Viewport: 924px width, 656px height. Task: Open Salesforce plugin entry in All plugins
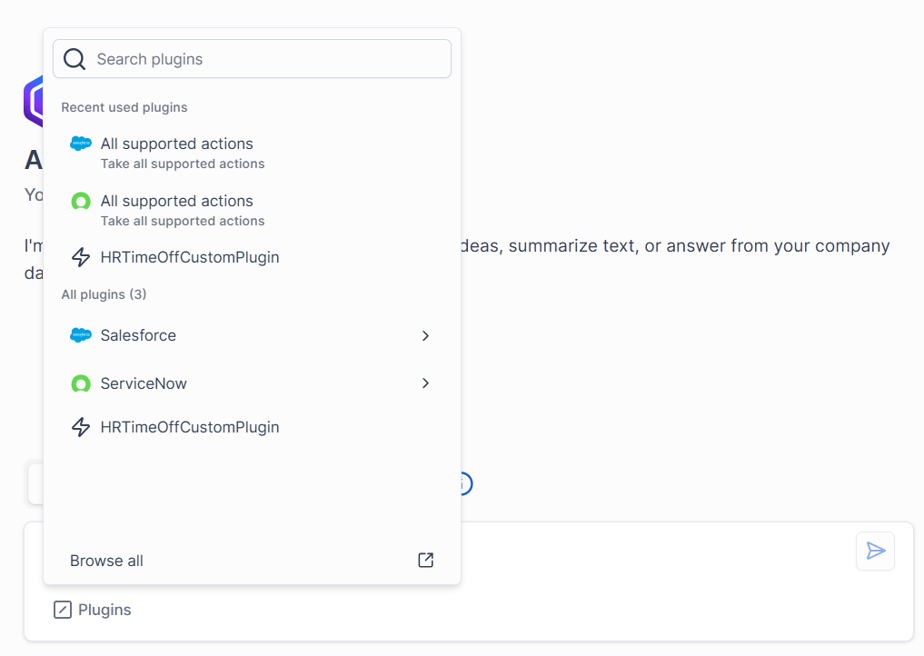coord(253,335)
